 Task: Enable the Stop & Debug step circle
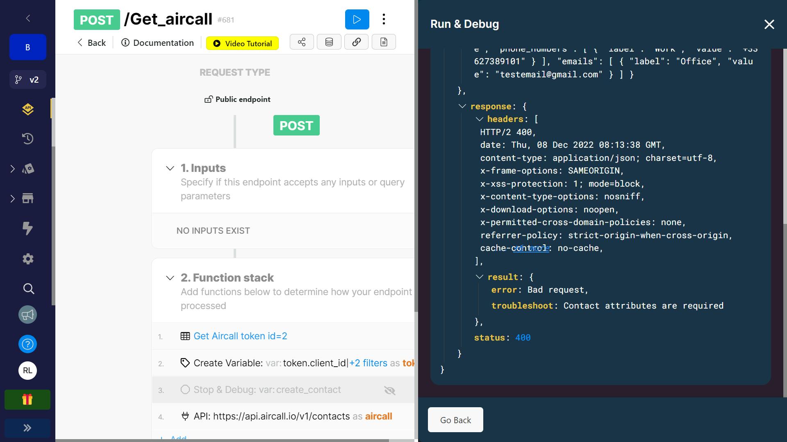pyautogui.click(x=185, y=390)
